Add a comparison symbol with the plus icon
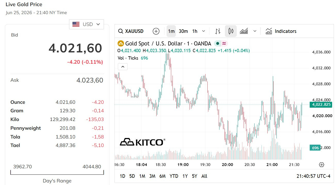This screenshot has width=336, height=185. point(156,31)
